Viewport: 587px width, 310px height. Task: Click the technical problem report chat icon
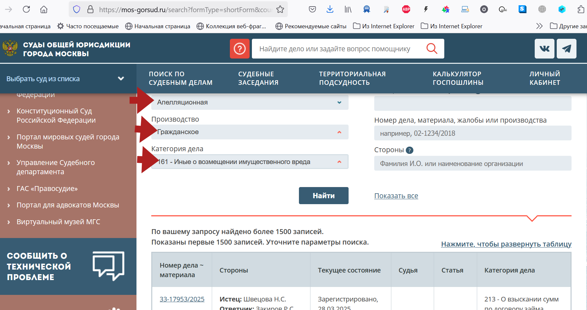109,266
